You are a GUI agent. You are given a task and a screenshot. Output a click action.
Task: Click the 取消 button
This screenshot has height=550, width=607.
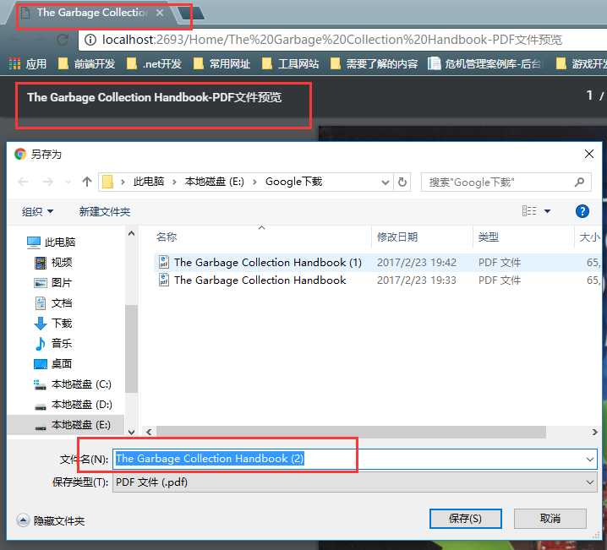point(550,519)
